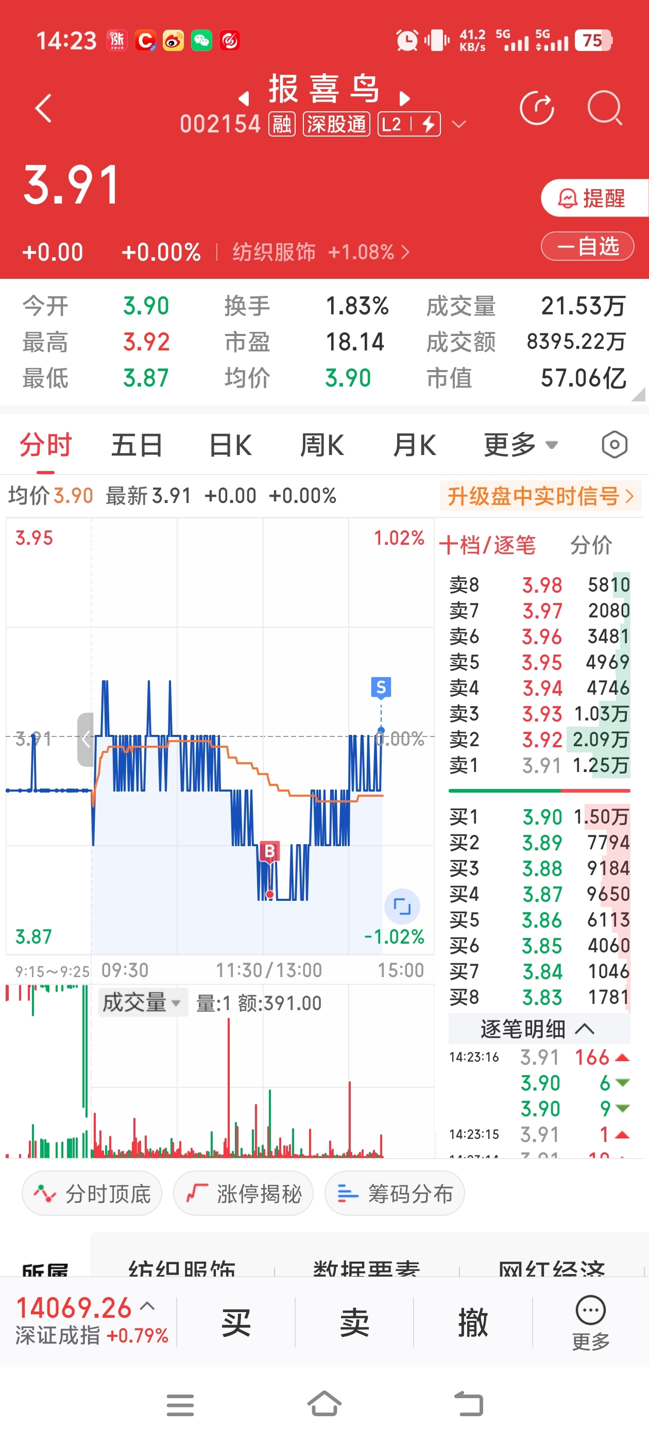The width and height of the screenshot is (649, 1443).
Task: Tap the 融 margin badge
Action: (x=282, y=124)
